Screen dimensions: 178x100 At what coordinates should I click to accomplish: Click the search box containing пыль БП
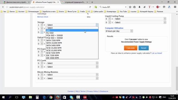(113, 7)
